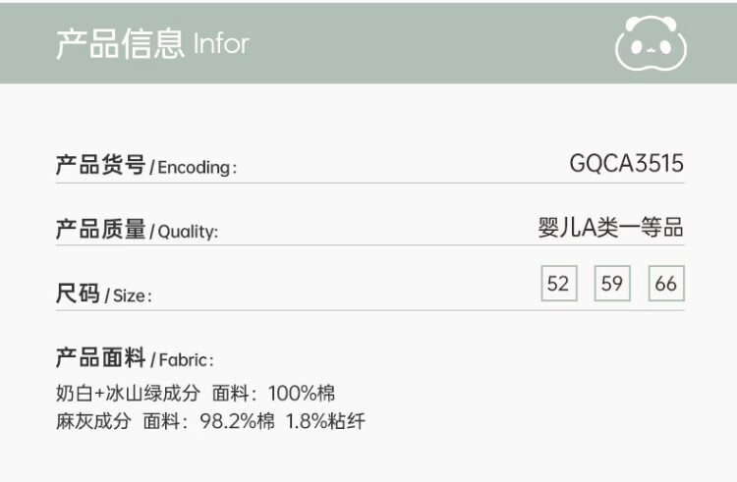
Task: Choose the size 59 box
Action: click(x=612, y=284)
